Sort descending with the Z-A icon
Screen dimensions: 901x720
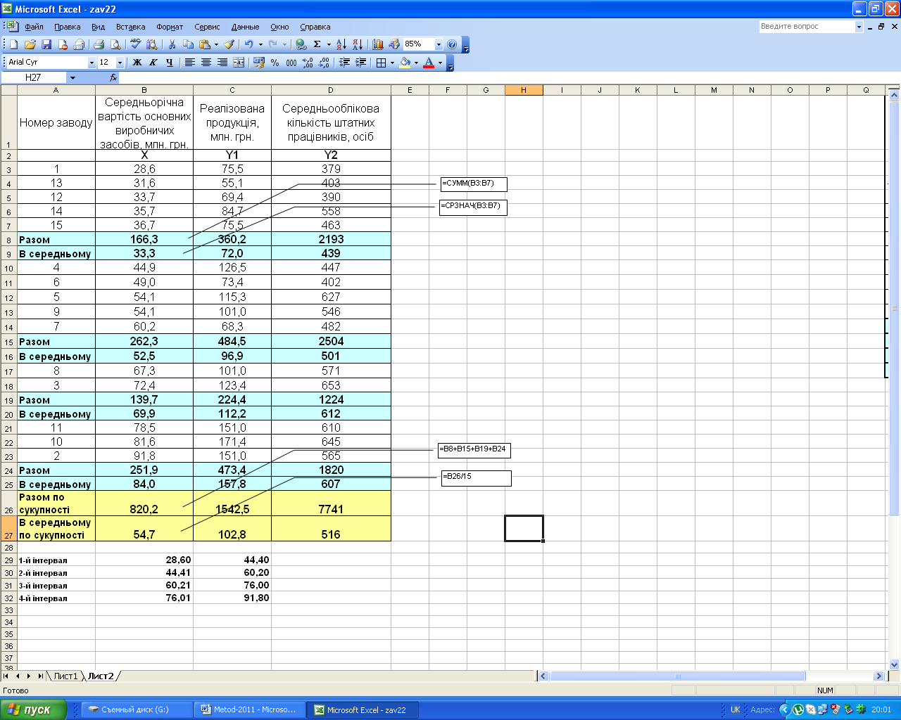[x=358, y=44]
